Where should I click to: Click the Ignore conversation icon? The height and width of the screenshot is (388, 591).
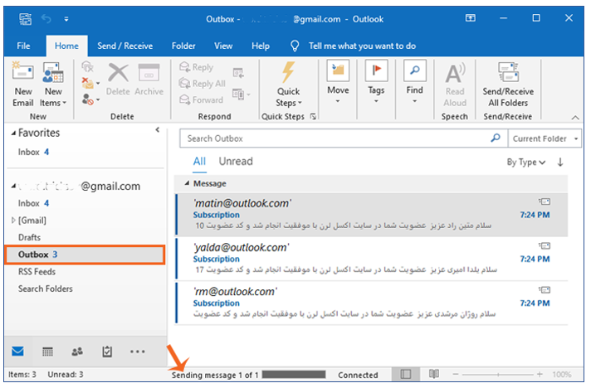tap(87, 67)
